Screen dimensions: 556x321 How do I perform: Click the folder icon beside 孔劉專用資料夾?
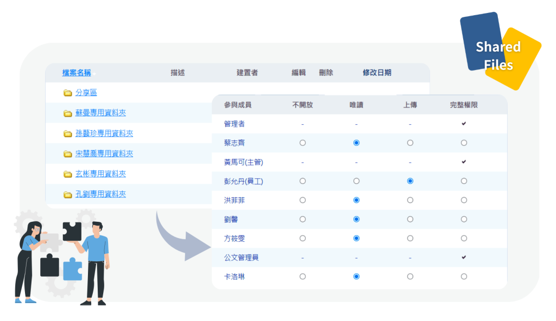(x=68, y=195)
